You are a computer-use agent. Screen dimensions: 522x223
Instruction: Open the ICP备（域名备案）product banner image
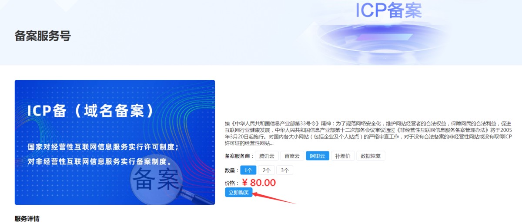click(x=115, y=142)
